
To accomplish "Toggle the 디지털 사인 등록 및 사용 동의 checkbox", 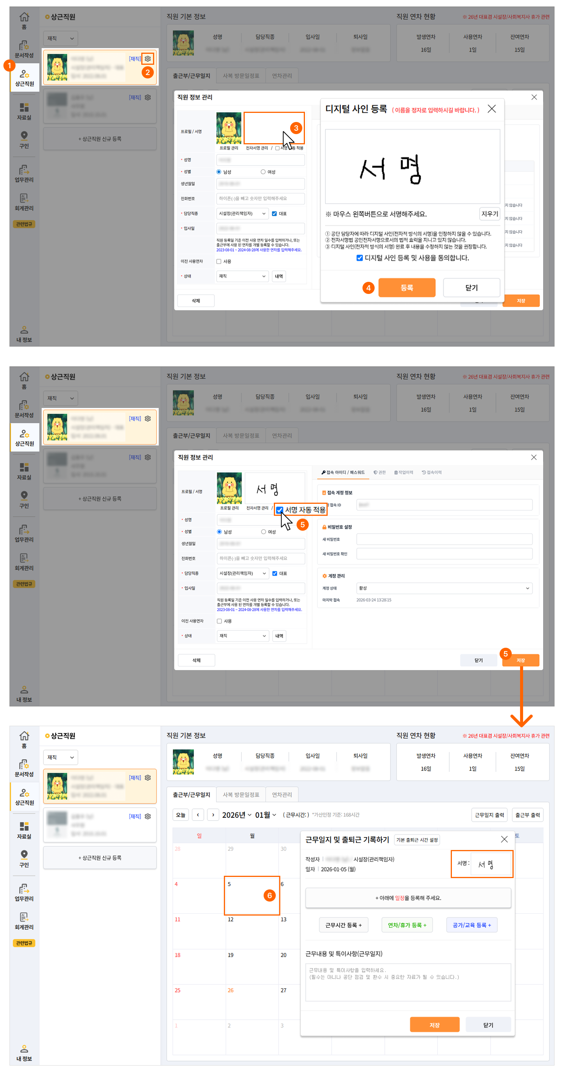I will pos(359,258).
